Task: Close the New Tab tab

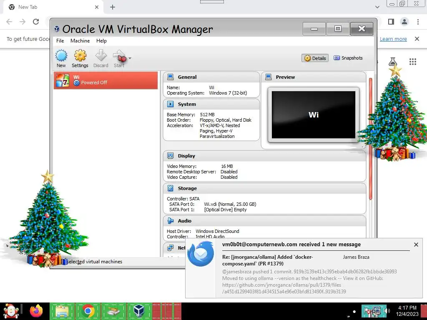Action: click(97, 7)
